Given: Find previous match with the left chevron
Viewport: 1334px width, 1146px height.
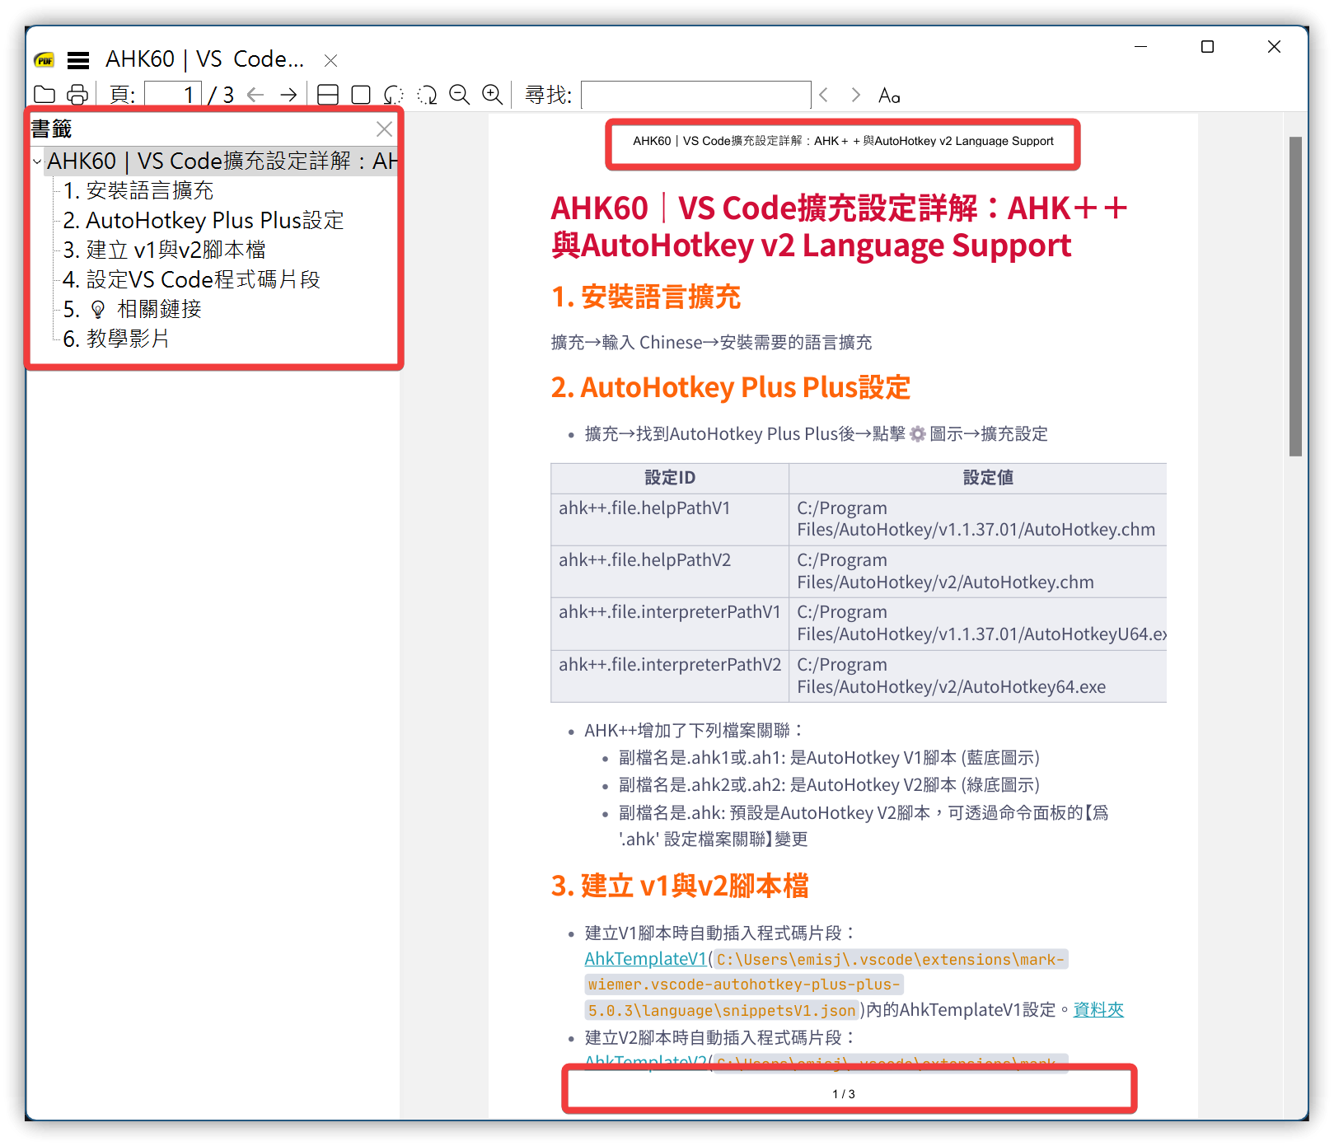Looking at the screenshot, I should point(823,95).
